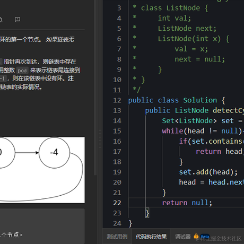Select the 调试器 tab

click(183, 237)
